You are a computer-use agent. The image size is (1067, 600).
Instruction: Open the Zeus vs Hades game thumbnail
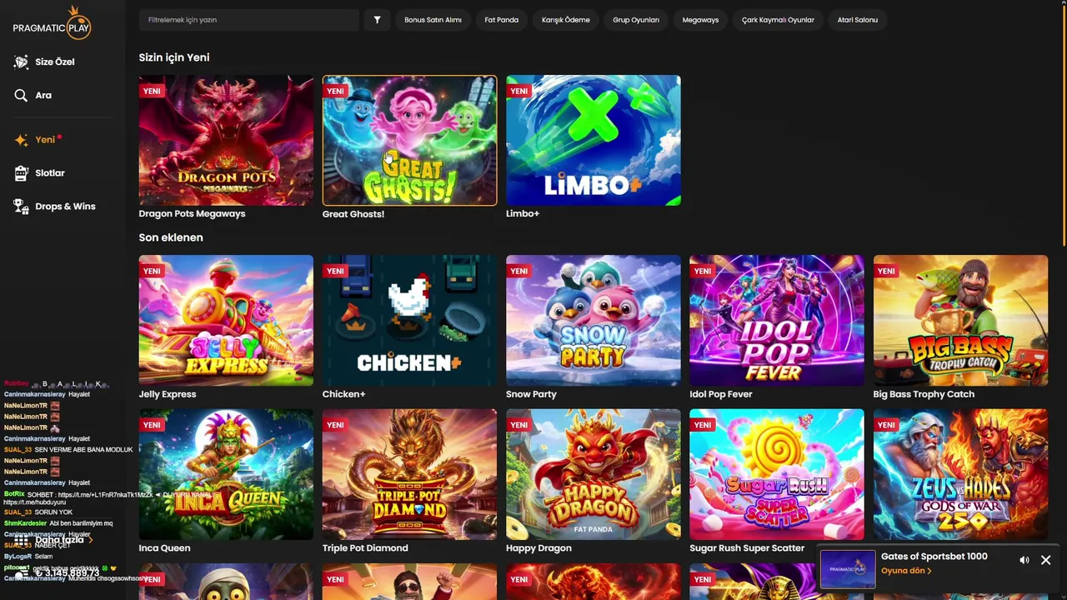tap(960, 474)
